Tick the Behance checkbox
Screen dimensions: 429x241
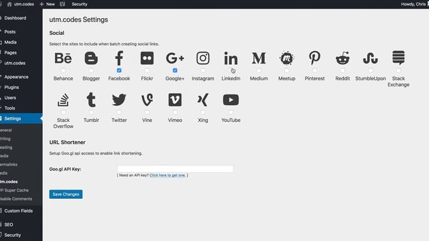coord(63,70)
